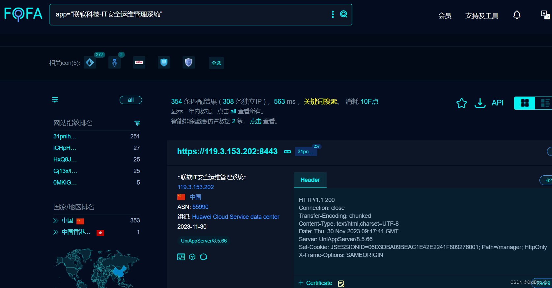Screen dimensions: 552x288
Task: Click the FOFA logo
Action: click(x=23, y=14)
